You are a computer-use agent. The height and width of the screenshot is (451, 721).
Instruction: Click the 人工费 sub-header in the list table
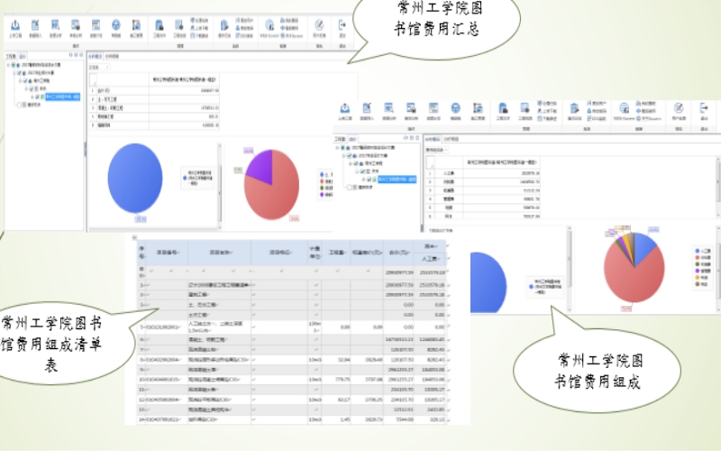430,259
